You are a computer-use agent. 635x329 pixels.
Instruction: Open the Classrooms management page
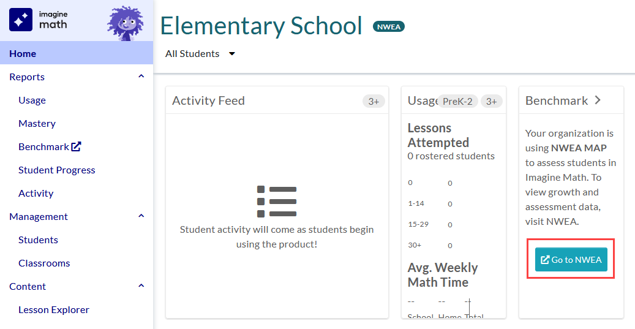pos(44,263)
